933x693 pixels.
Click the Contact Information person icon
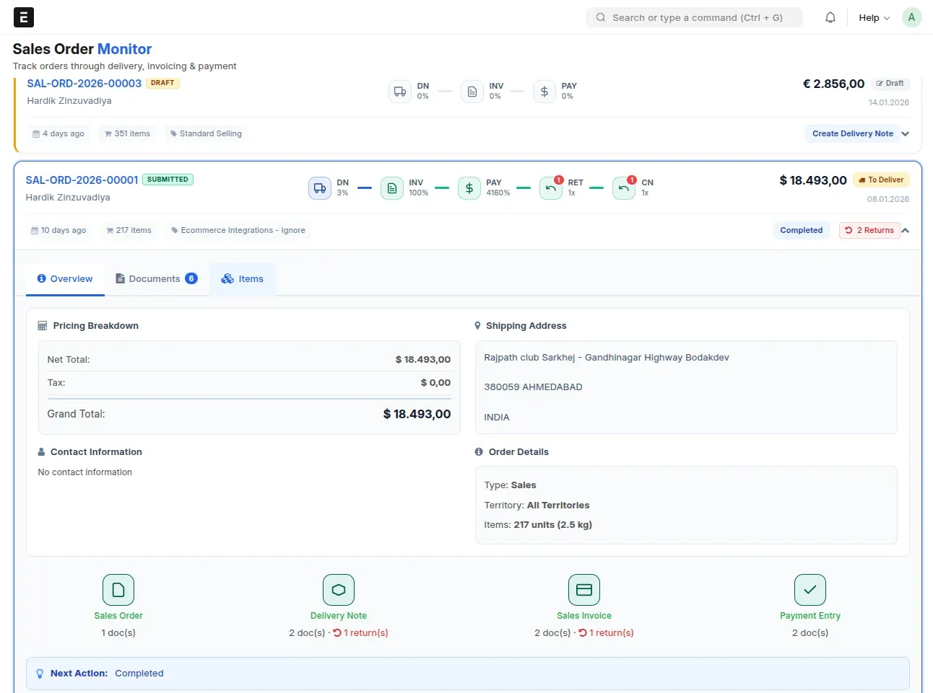(x=42, y=452)
